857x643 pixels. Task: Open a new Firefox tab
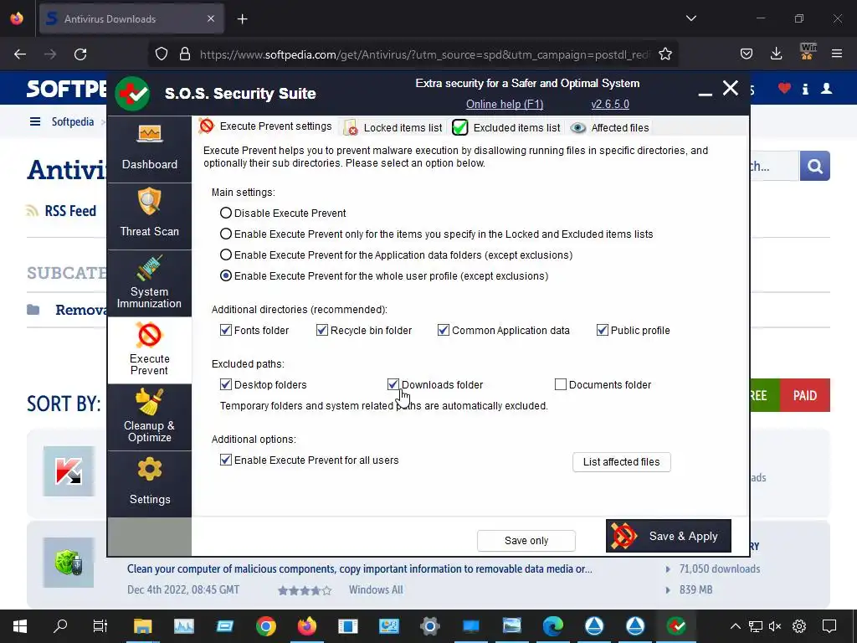242,19
